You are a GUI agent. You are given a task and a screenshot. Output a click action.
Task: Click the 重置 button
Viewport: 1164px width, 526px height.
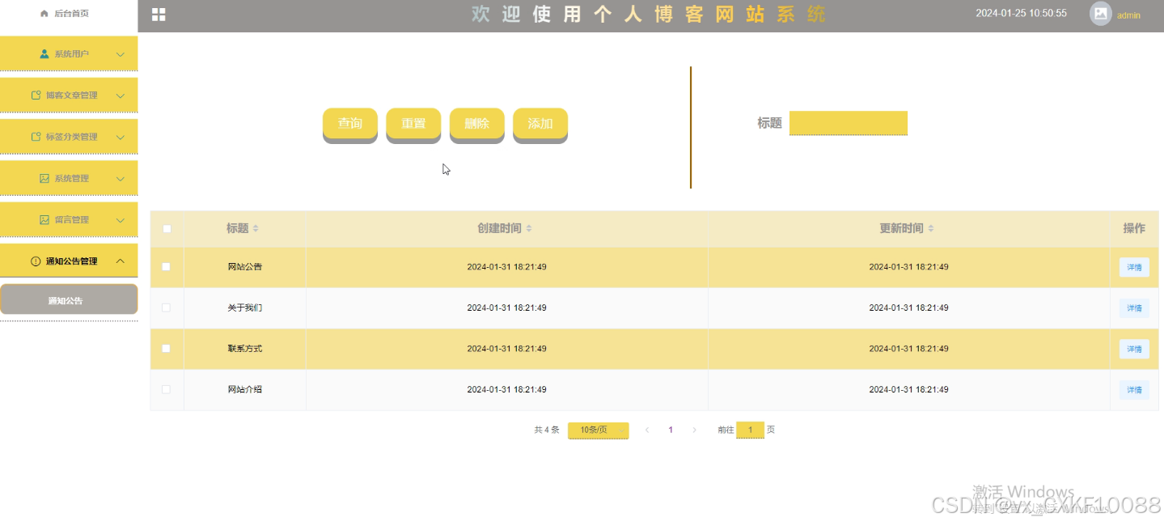[x=413, y=124]
